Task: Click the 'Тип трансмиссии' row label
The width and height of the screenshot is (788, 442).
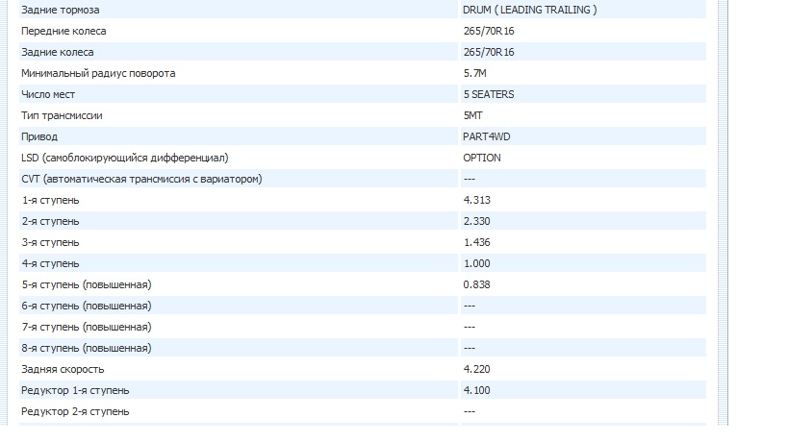Action: pos(62,115)
